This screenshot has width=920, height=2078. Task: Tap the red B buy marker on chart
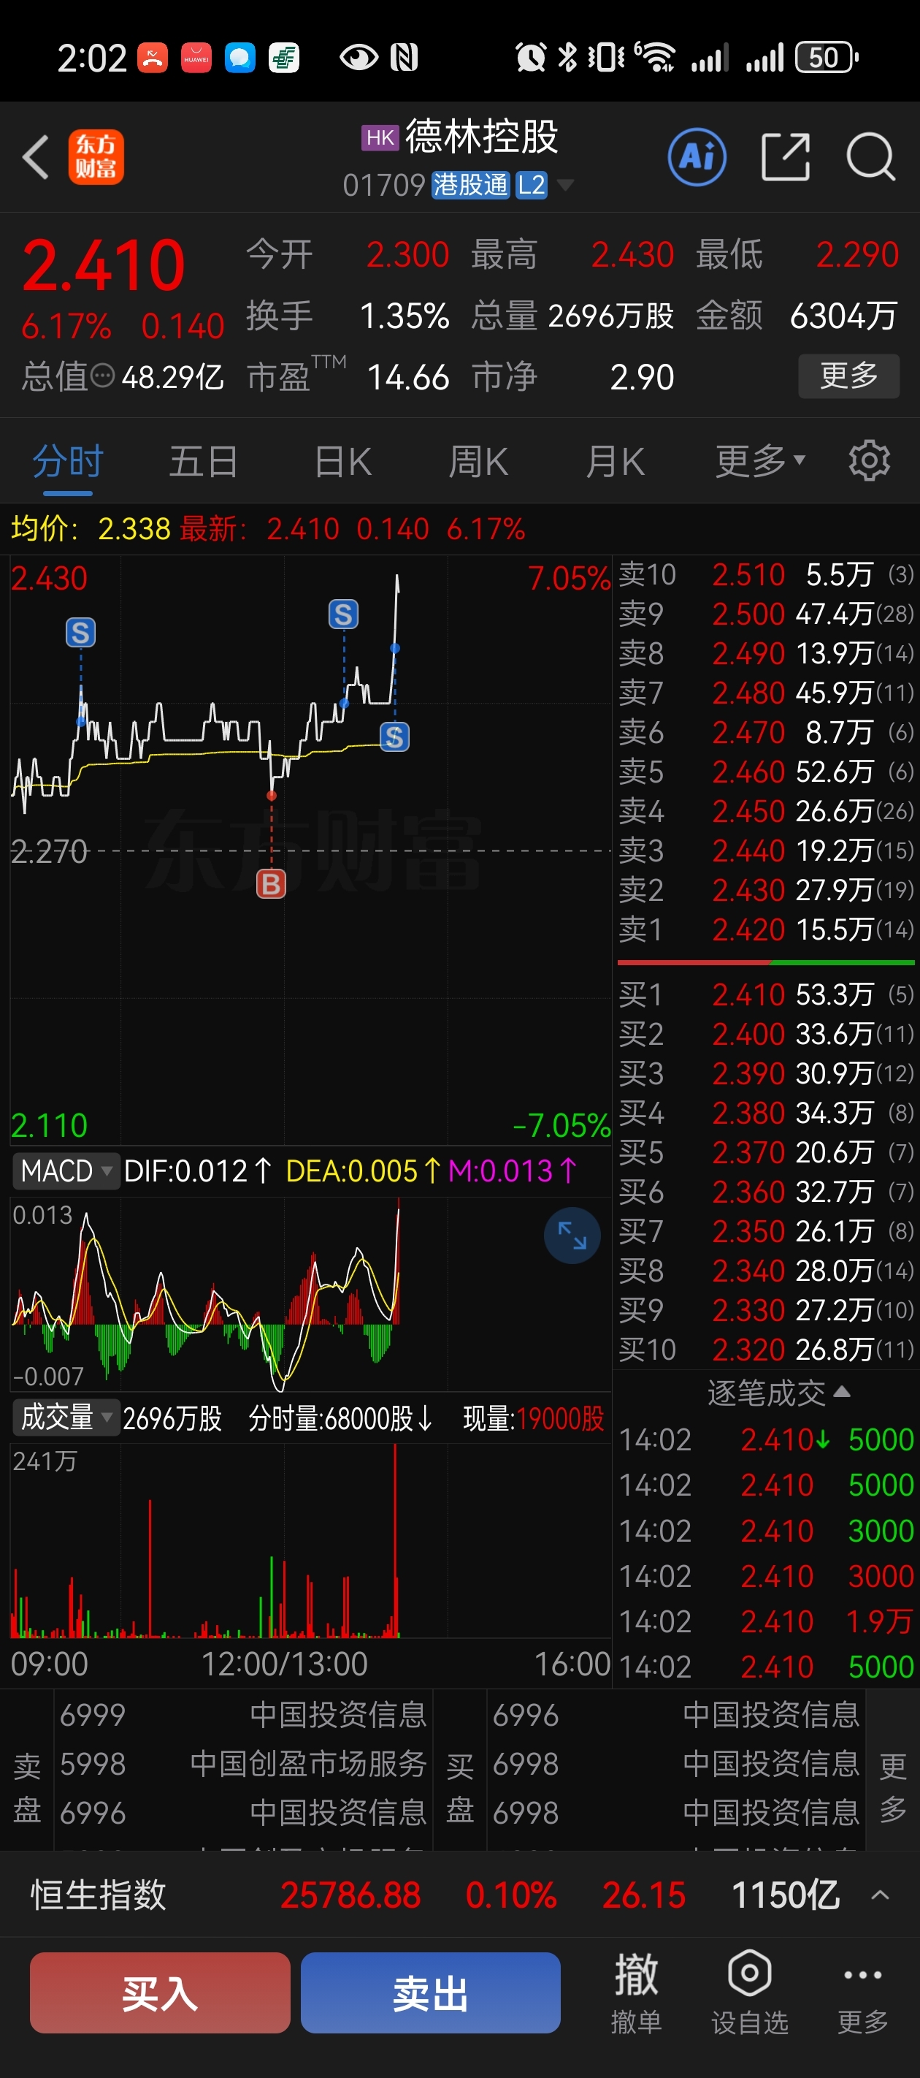(271, 884)
